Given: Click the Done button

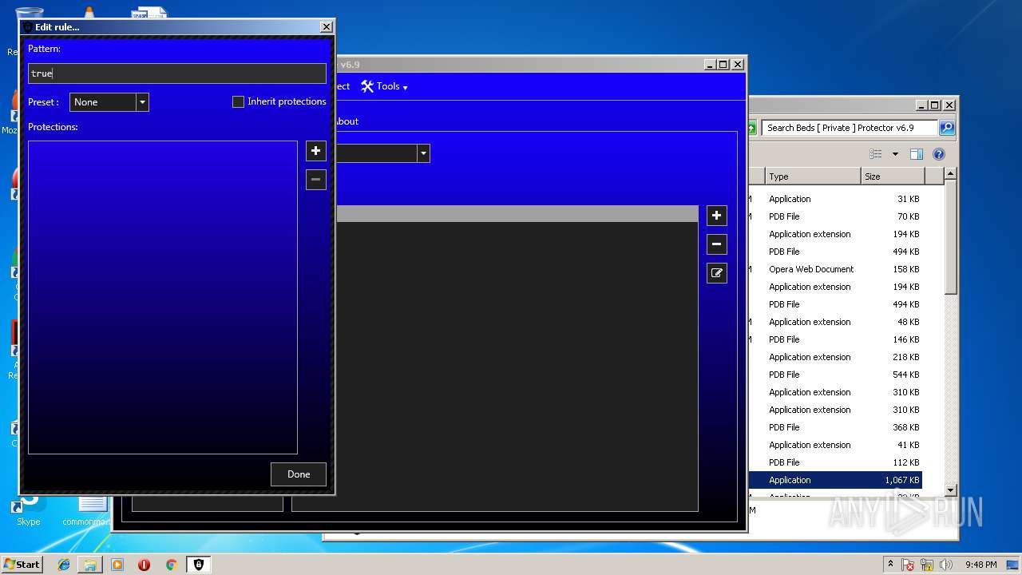Looking at the screenshot, I should (299, 474).
